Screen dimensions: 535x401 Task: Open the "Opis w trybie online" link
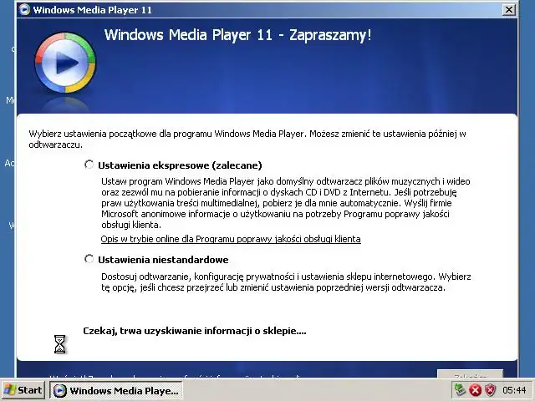pyautogui.click(x=231, y=239)
